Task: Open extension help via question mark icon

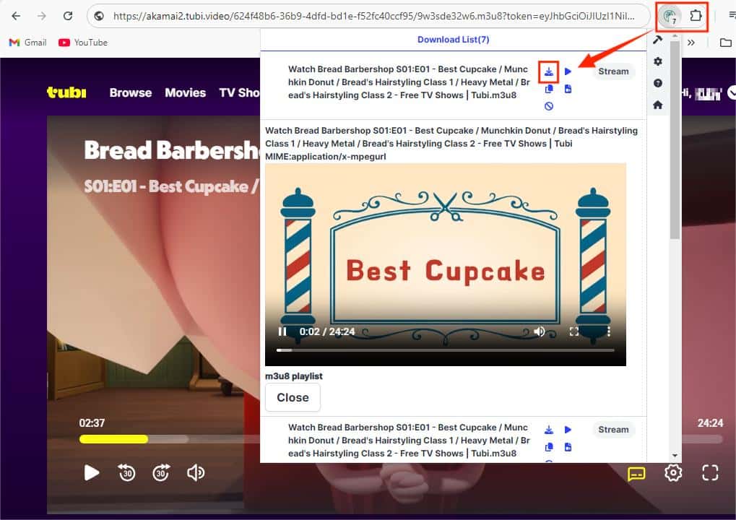Action: 657,82
